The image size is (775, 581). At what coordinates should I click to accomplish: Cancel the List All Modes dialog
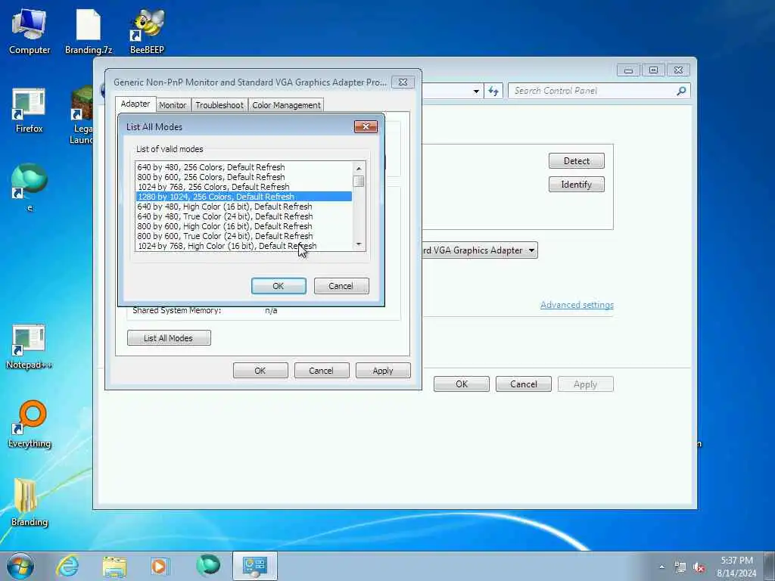(x=341, y=286)
